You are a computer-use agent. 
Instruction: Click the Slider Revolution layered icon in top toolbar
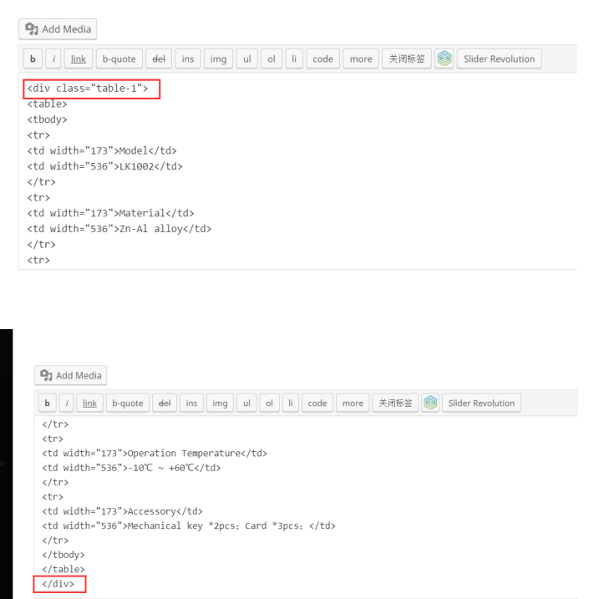pyautogui.click(x=445, y=59)
